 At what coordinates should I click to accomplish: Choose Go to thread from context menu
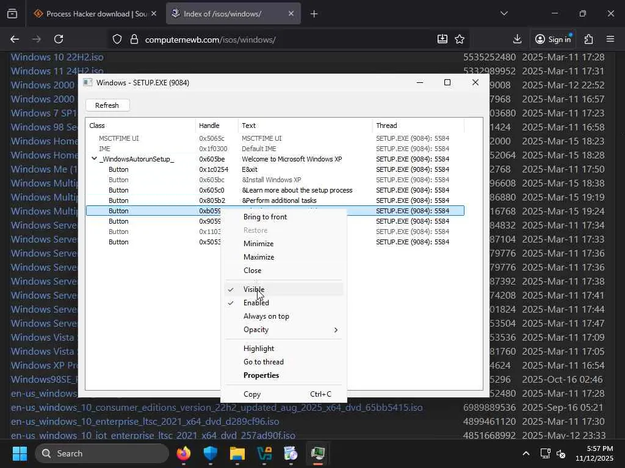pyautogui.click(x=284, y=362)
